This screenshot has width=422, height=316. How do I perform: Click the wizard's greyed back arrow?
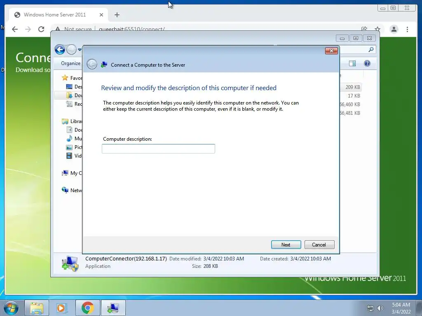point(92,65)
